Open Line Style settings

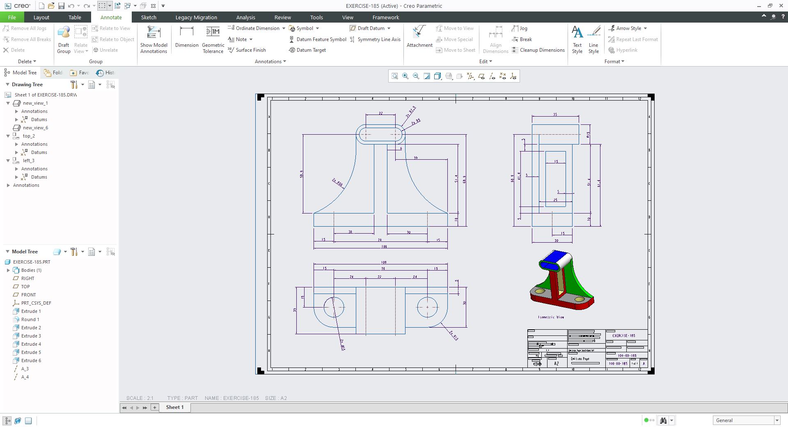[593, 39]
